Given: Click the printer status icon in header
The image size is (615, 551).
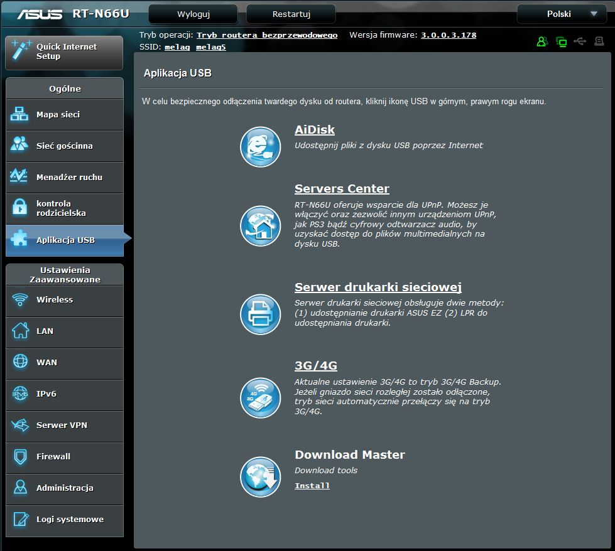Looking at the screenshot, I should coord(599,41).
